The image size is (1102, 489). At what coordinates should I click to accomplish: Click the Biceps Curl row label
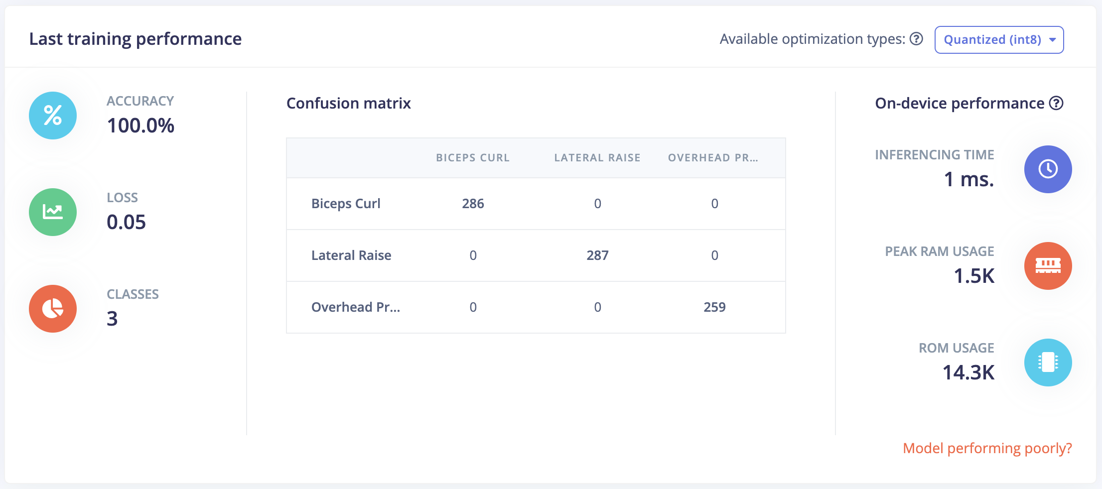(x=346, y=204)
